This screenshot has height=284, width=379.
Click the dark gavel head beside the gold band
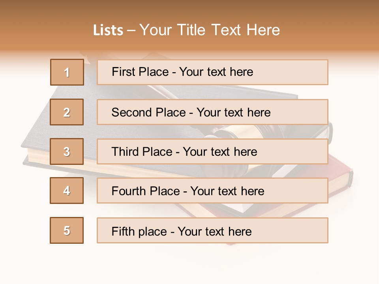click(272, 131)
